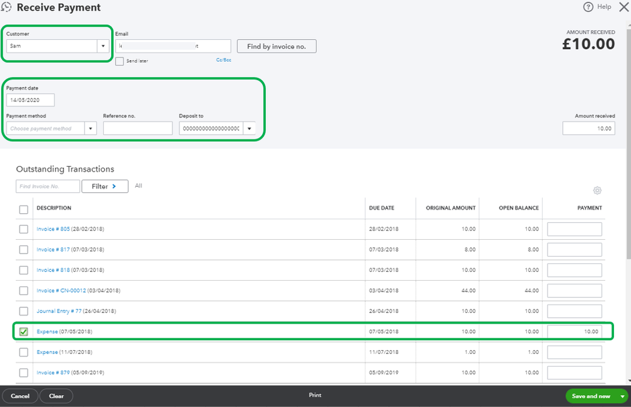
Task: Open the Customer dropdown arrow
Action: coord(103,46)
